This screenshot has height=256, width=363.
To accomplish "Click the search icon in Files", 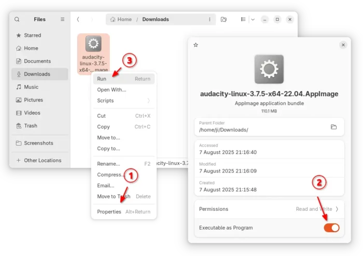I will coord(17,19).
